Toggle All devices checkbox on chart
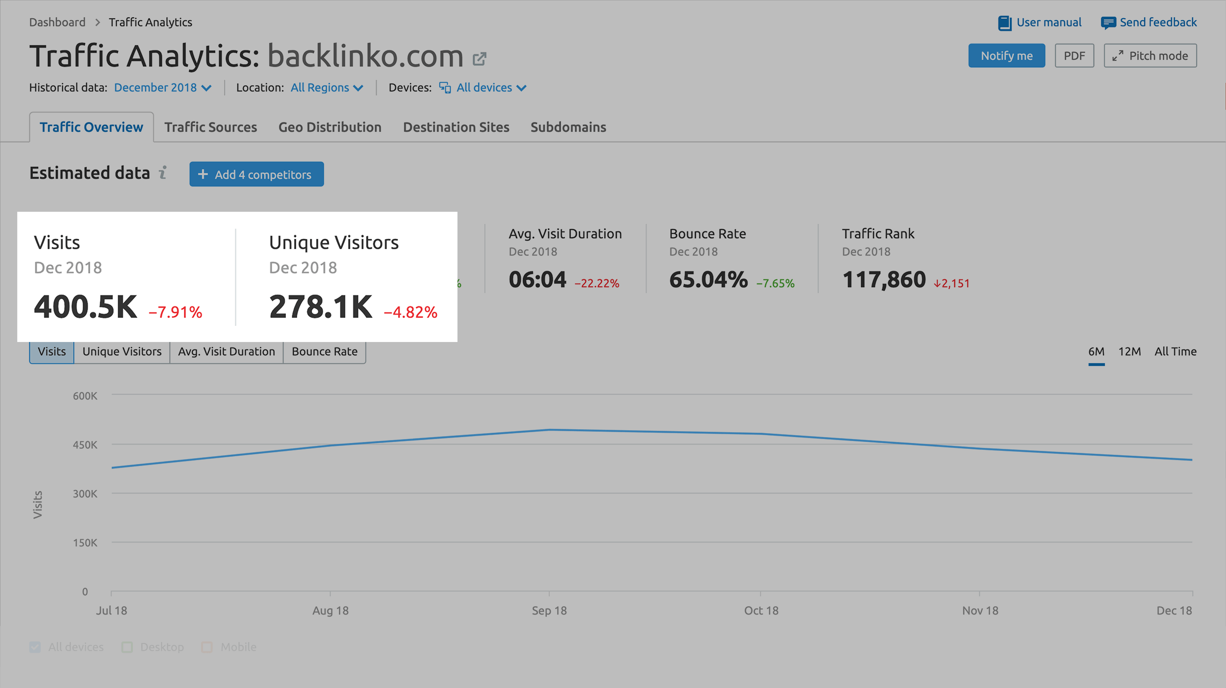Image resolution: width=1226 pixels, height=688 pixels. tap(35, 647)
